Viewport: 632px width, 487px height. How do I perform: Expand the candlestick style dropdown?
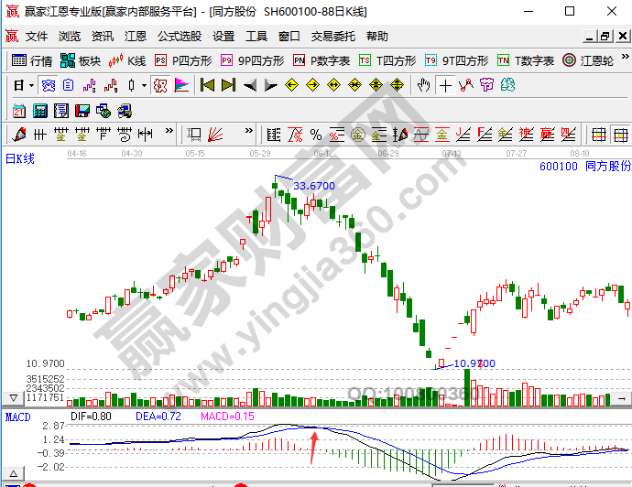(x=145, y=85)
